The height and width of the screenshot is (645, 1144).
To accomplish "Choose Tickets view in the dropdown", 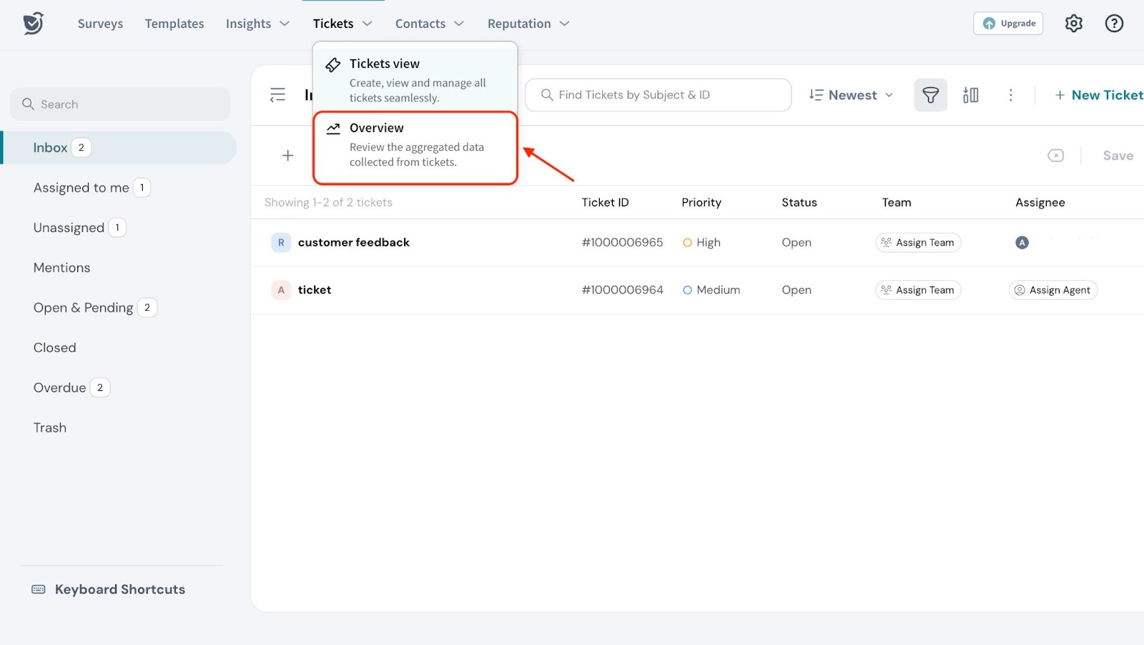I will pos(415,79).
